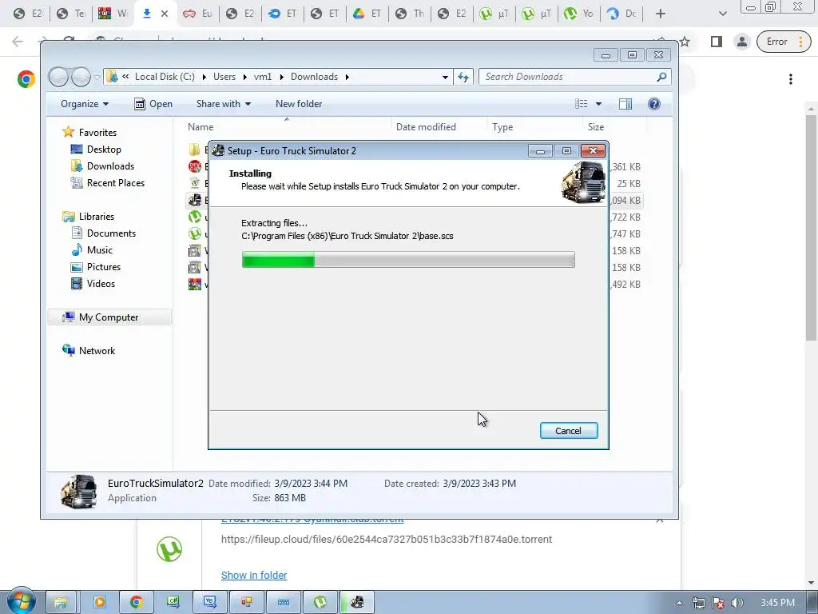Switch to Chrome via taskbar icon

[136, 603]
